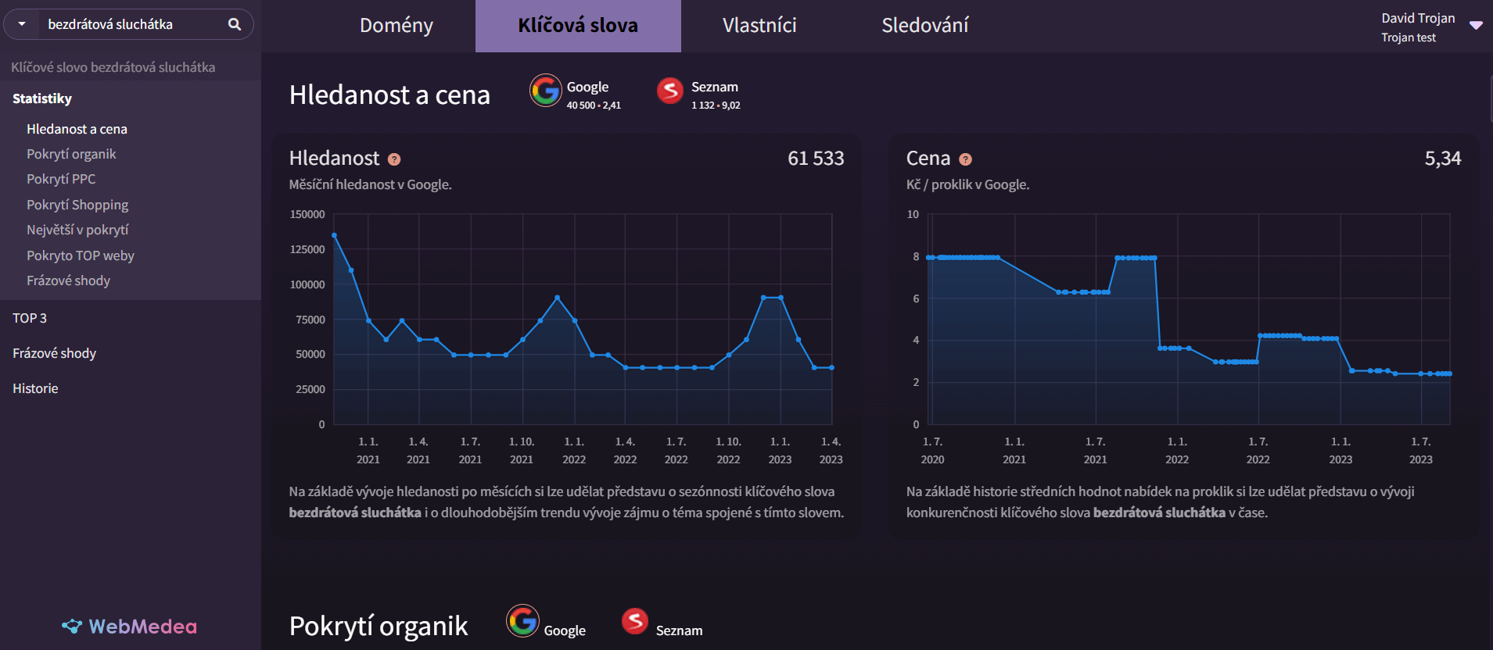Expand the TOP 3 sidebar section
The width and height of the screenshot is (1493, 650).
tap(30, 318)
